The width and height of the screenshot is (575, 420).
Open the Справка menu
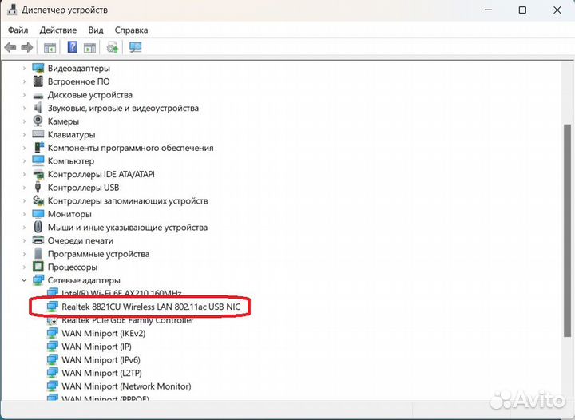[x=131, y=30]
